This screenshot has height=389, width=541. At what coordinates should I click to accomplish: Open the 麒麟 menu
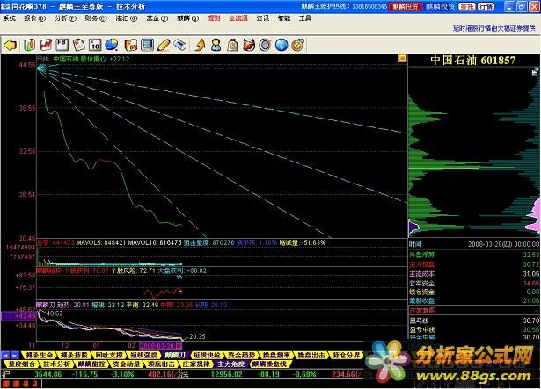click(x=188, y=18)
